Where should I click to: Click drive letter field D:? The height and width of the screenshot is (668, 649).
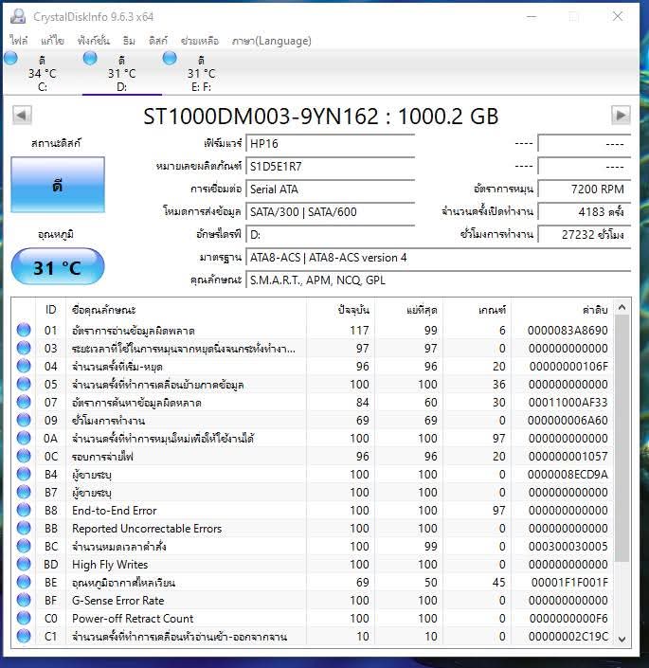(331, 235)
